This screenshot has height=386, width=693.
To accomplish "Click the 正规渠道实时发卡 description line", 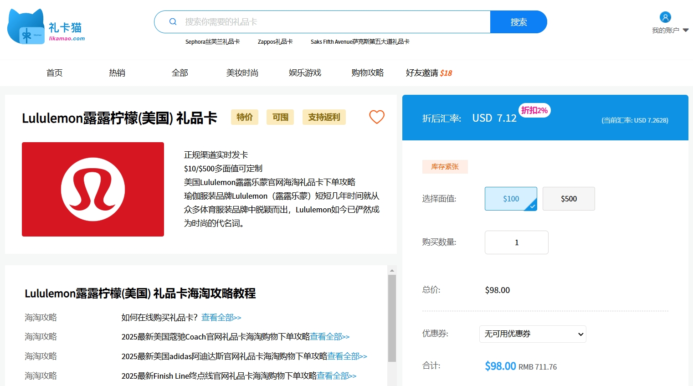I will point(216,155).
